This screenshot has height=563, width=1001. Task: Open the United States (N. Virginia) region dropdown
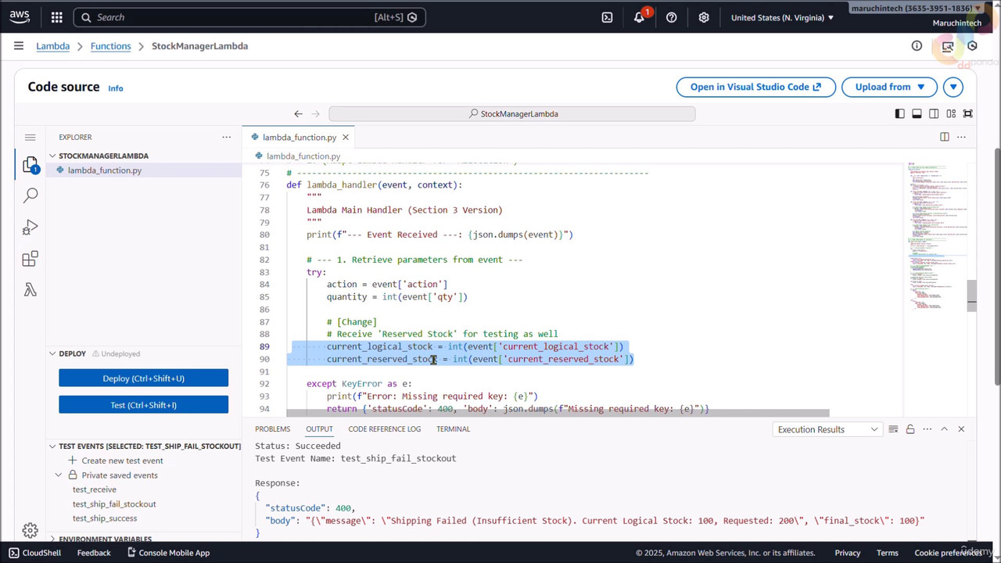[782, 17]
